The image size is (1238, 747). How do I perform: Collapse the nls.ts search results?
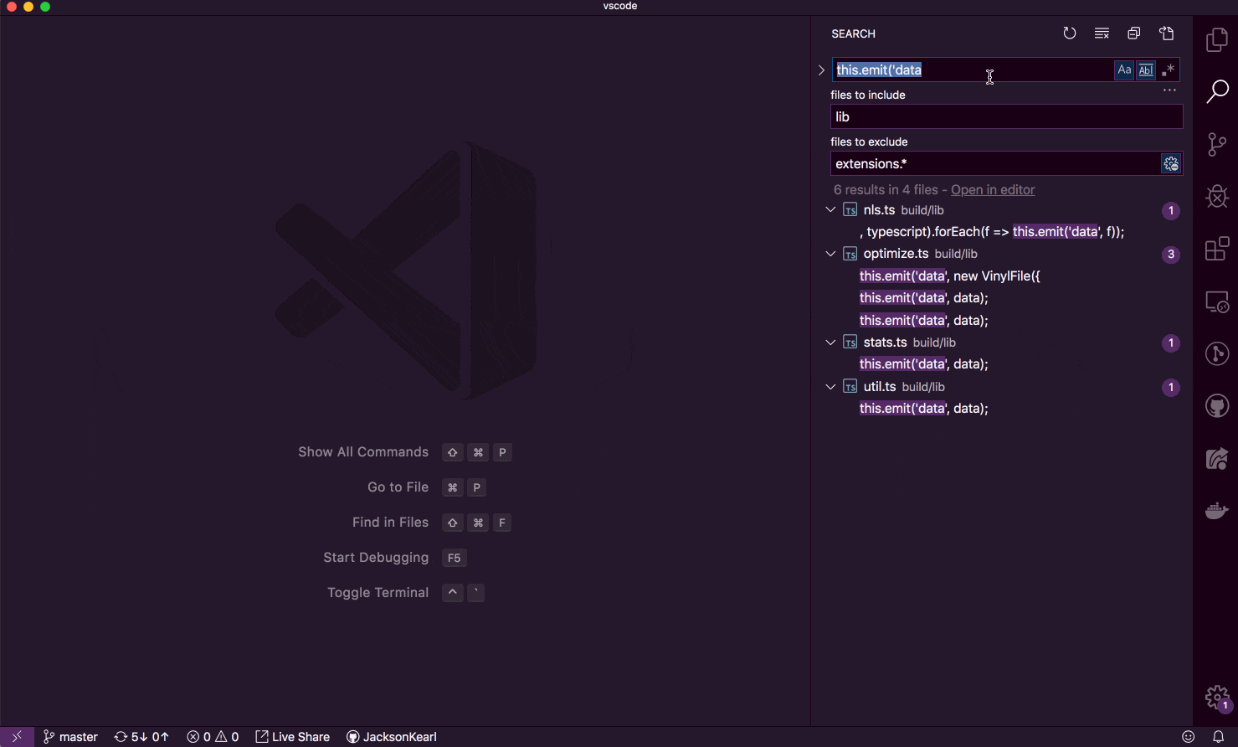[x=830, y=209]
